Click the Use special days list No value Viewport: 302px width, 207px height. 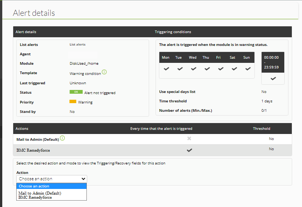point(264,91)
